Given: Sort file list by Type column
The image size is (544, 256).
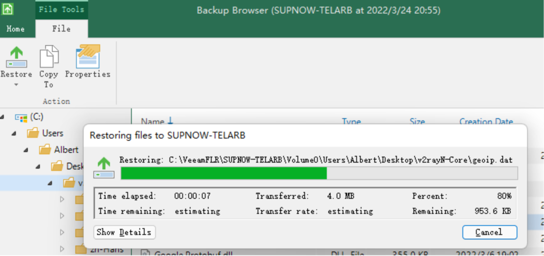Looking at the screenshot, I should [351, 121].
